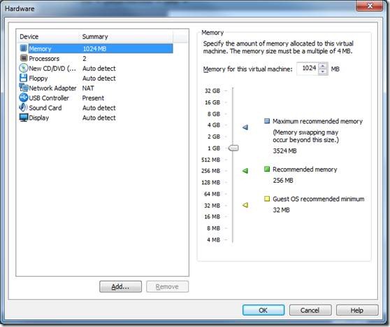
Task: Click the Cancel button
Action: click(310, 310)
